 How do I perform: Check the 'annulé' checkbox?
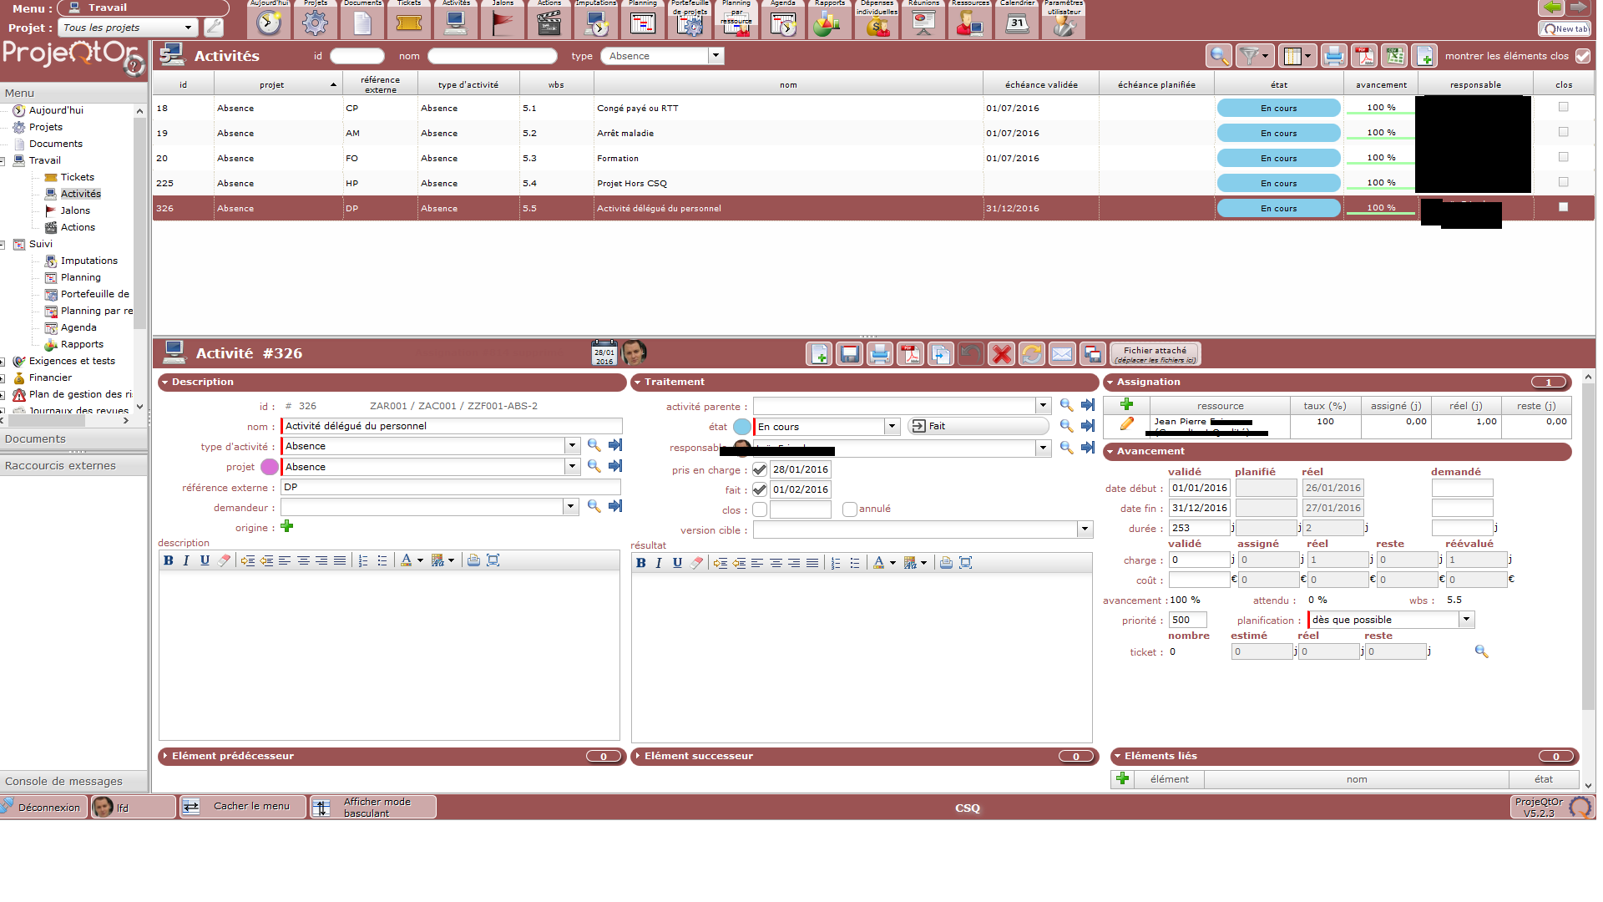pos(849,509)
